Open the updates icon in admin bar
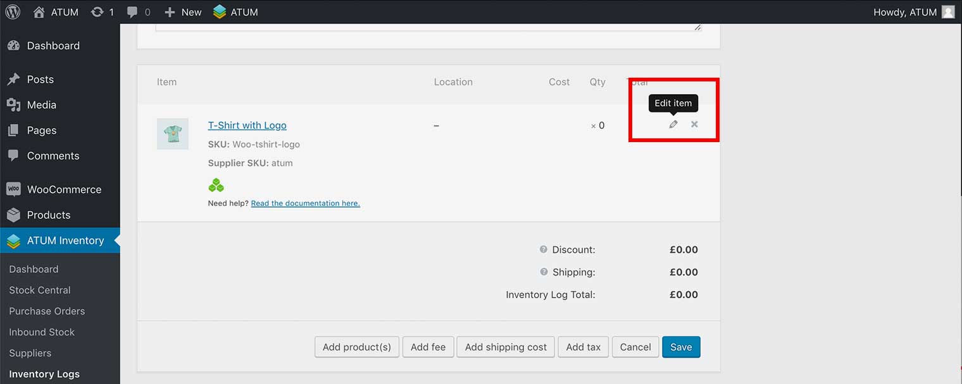This screenshot has width=962, height=384. coord(102,12)
